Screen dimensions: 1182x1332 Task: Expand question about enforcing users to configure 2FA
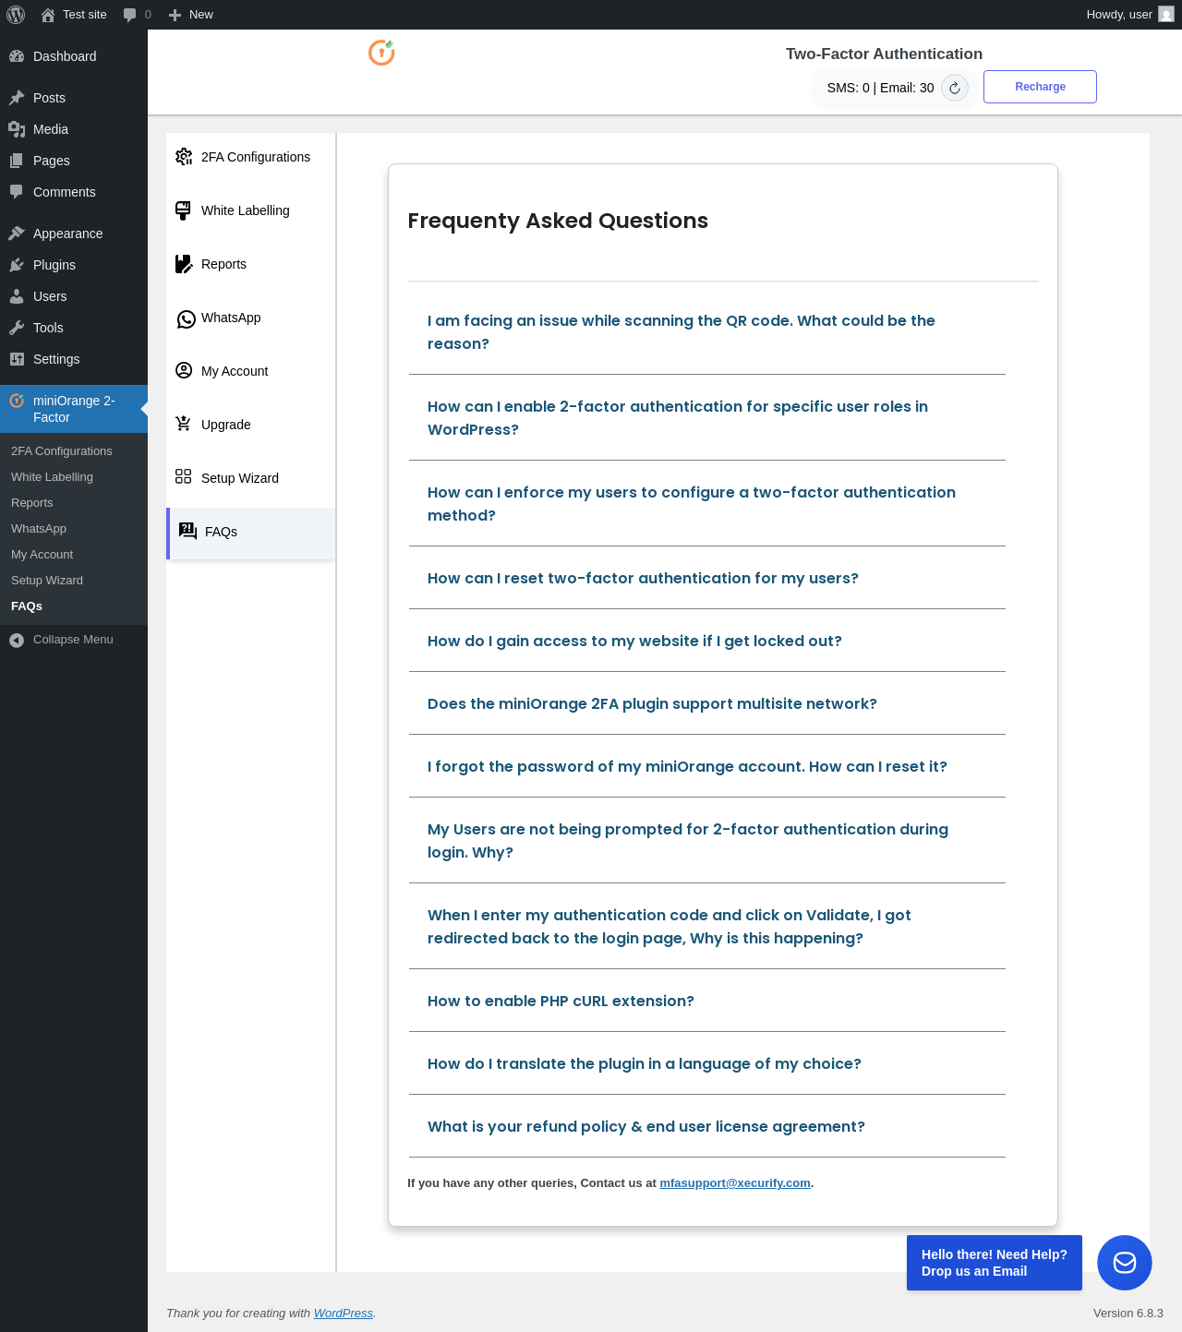[707, 504]
